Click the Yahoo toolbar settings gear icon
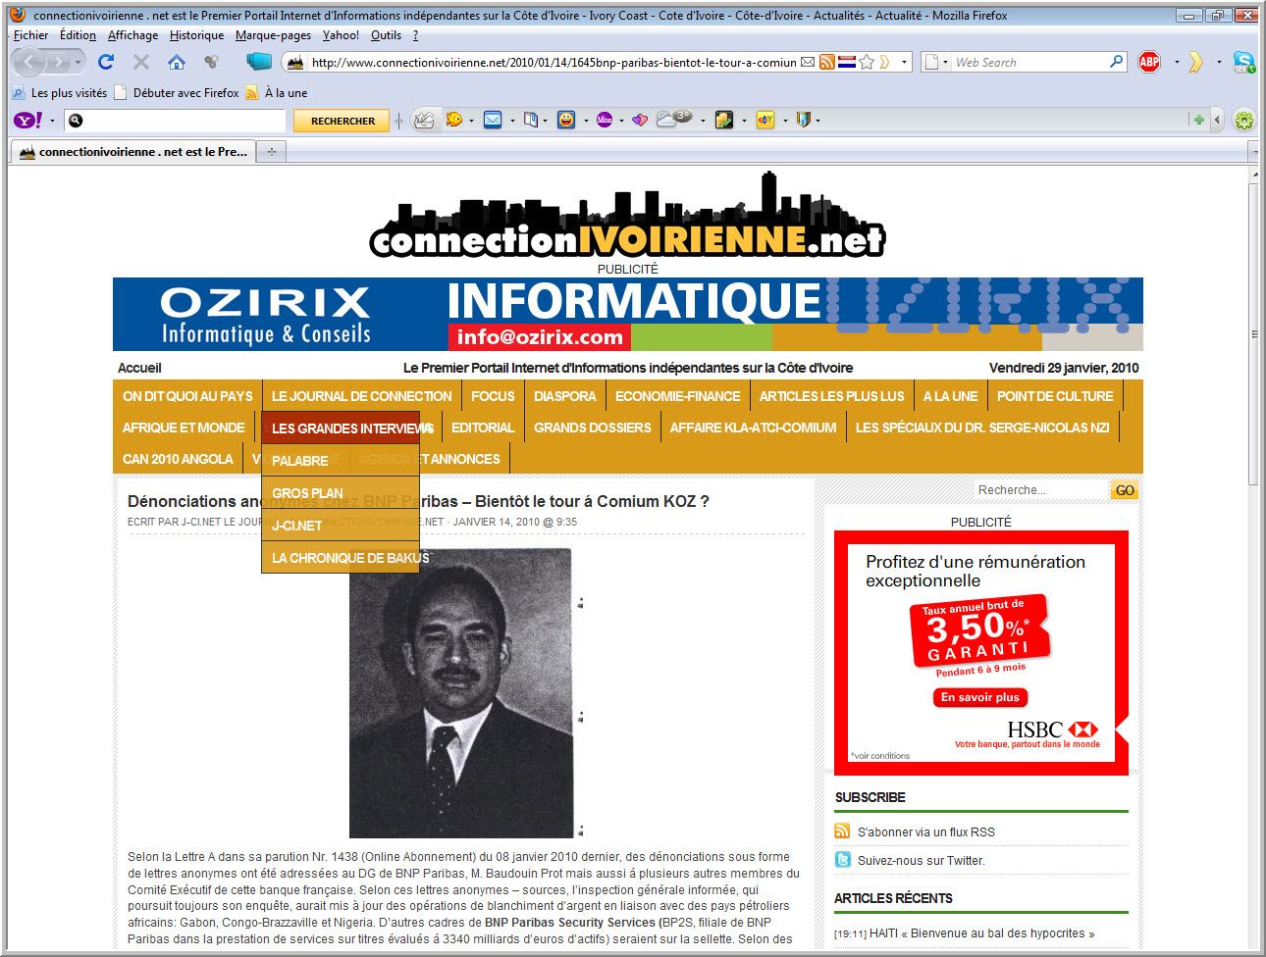The width and height of the screenshot is (1266, 957). [1244, 121]
